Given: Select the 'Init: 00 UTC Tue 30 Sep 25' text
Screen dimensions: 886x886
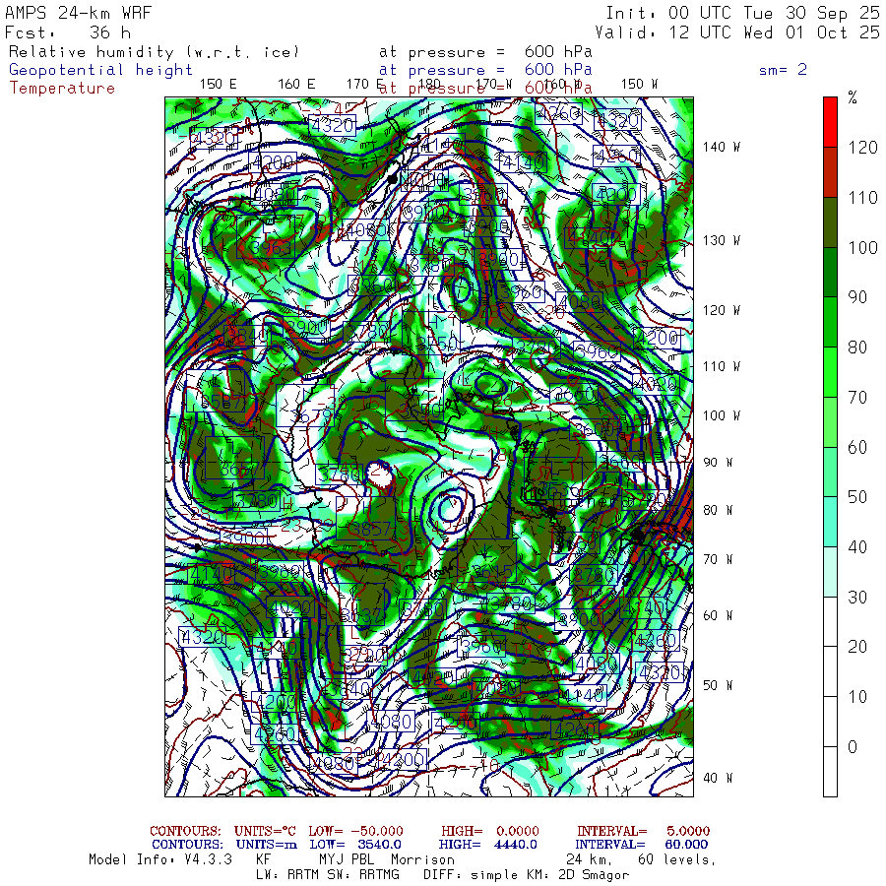Looking at the screenshot, I should tap(742, 13).
